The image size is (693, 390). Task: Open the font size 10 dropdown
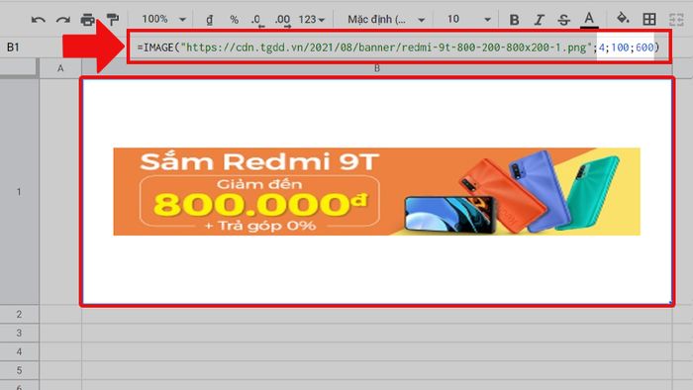tap(468, 20)
